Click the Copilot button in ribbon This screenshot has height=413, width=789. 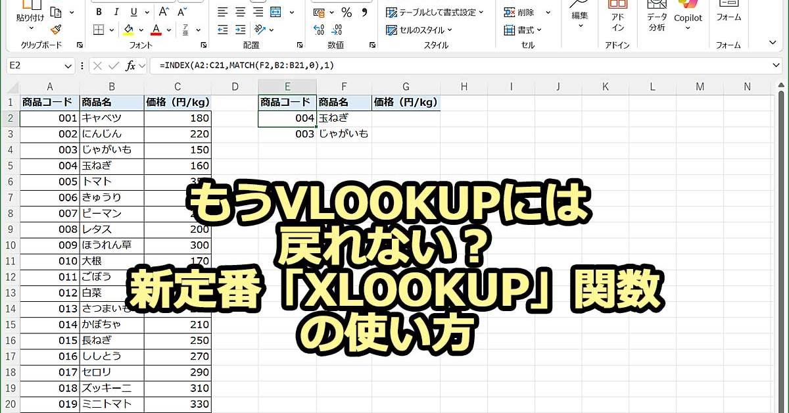click(688, 16)
